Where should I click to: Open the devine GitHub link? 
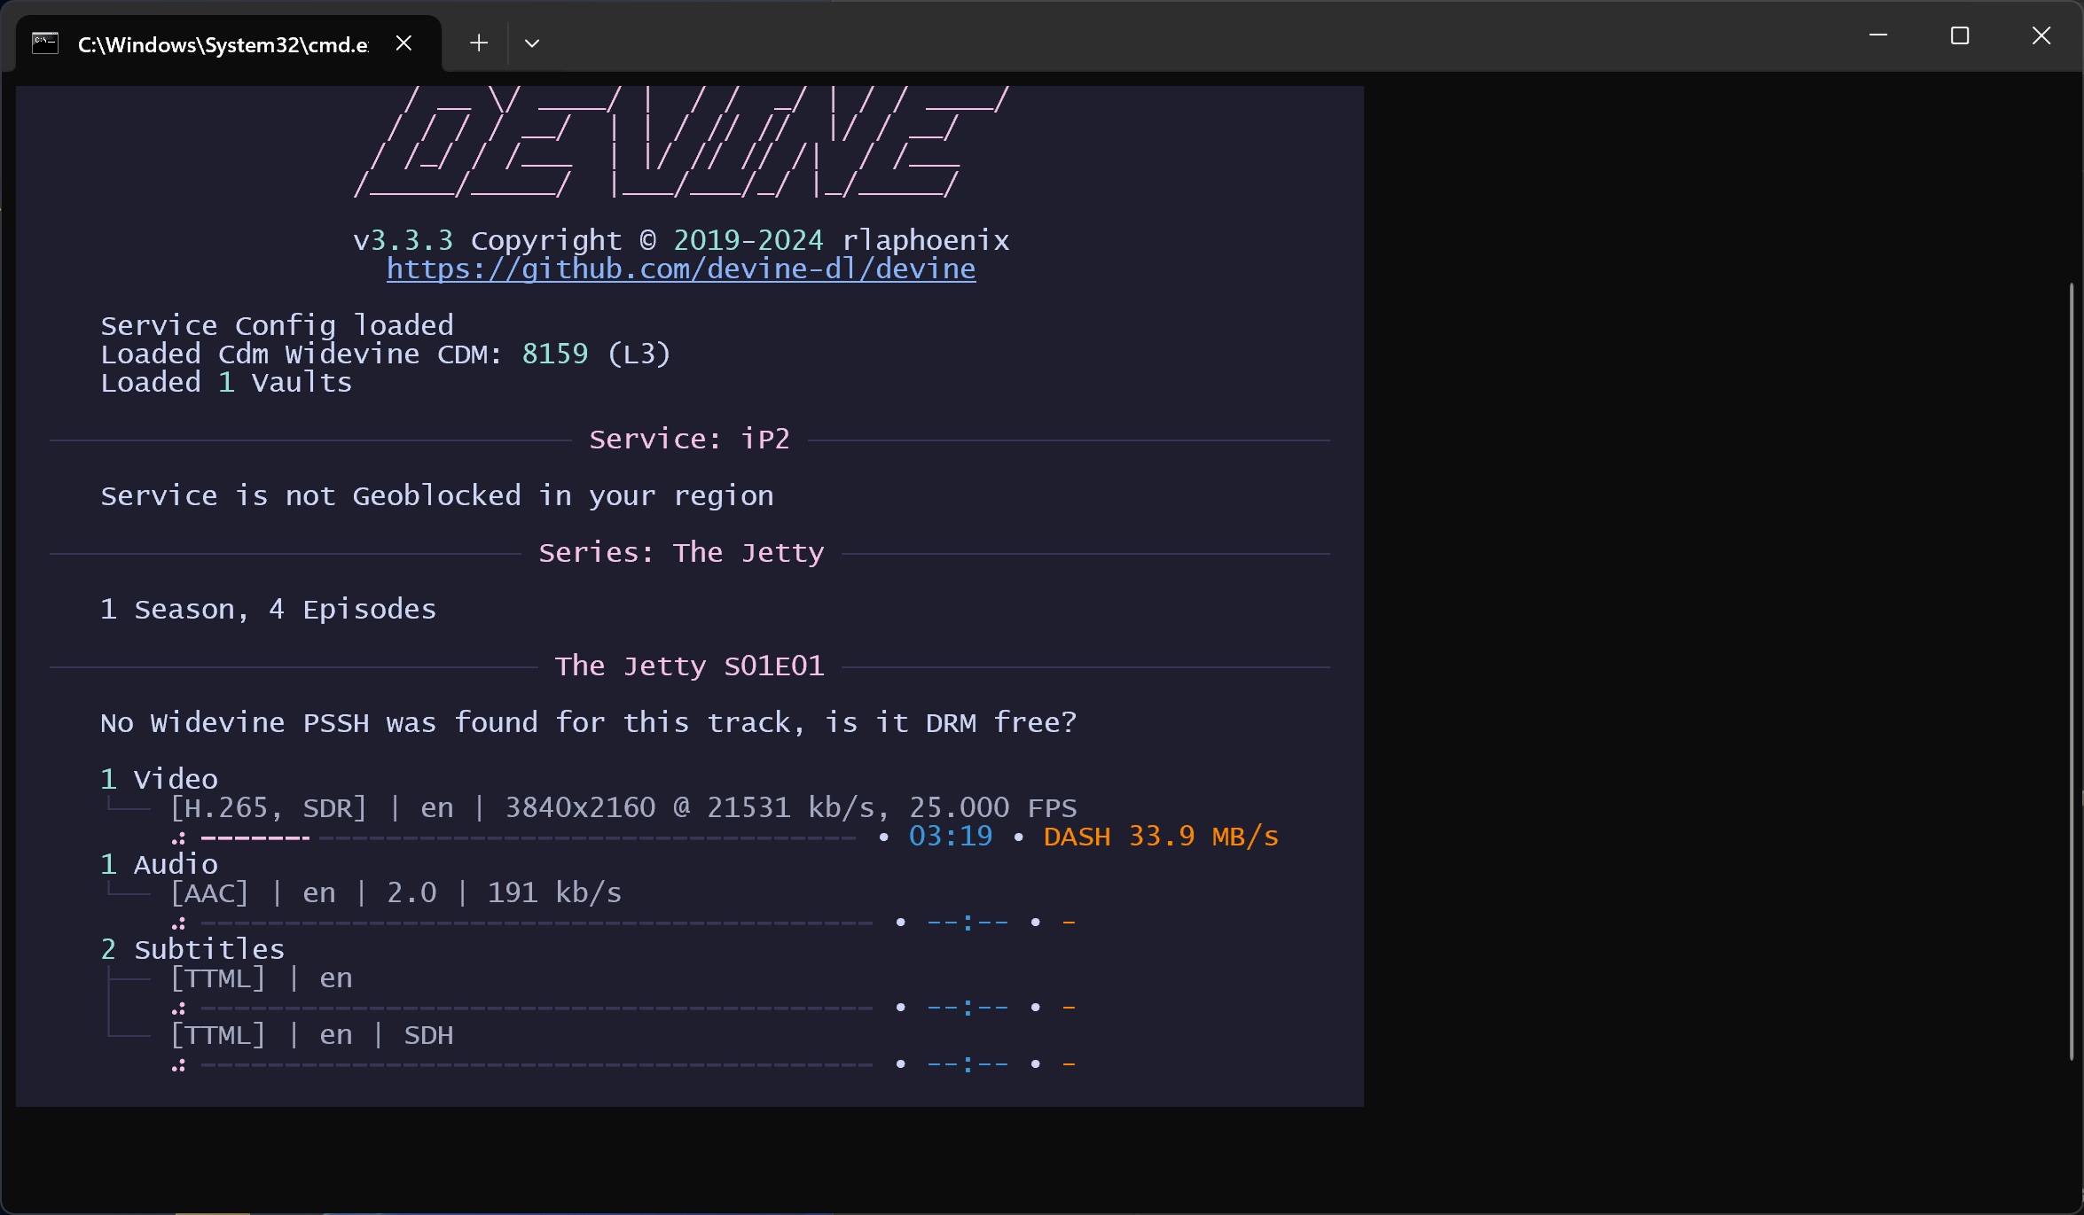[x=681, y=269]
